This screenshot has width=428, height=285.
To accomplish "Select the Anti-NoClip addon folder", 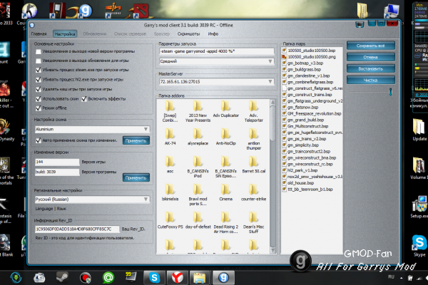I will pyautogui.click(x=225, y=137).
